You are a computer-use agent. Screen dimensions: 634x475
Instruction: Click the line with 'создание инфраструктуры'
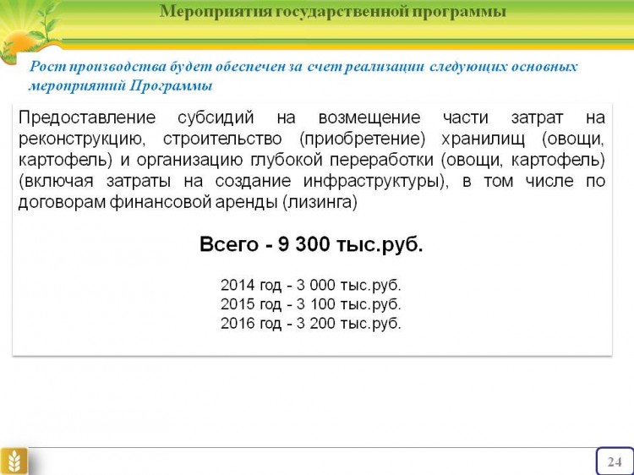point(312,181)
